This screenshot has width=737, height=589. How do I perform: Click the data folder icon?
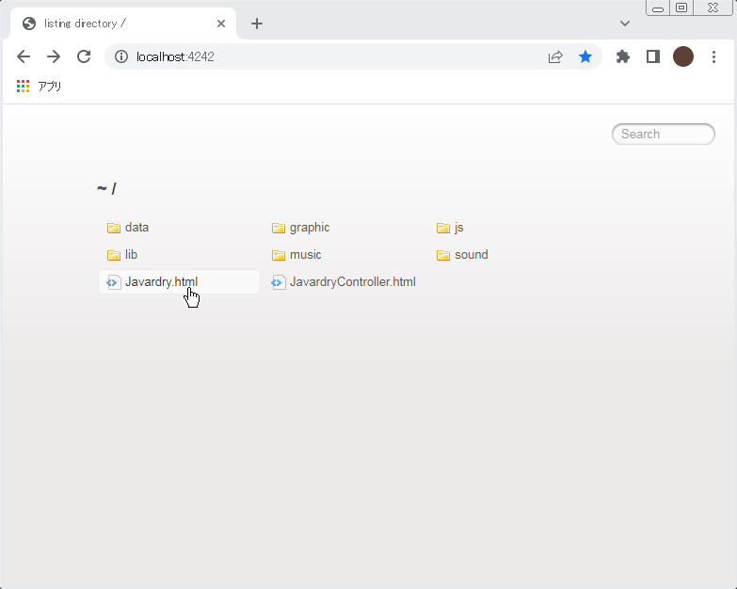(x=114, y=228)
